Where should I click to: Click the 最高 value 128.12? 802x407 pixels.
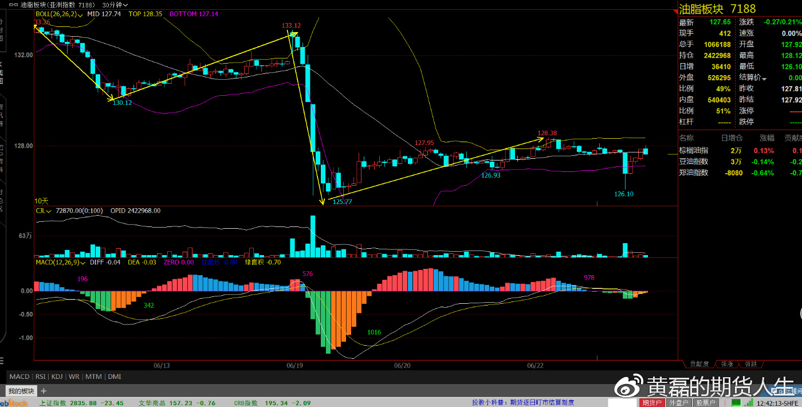pos(792,56)
